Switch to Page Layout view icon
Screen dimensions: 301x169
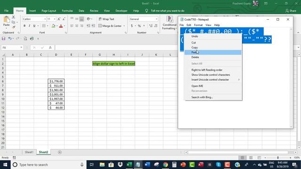[x=251, y=158]
